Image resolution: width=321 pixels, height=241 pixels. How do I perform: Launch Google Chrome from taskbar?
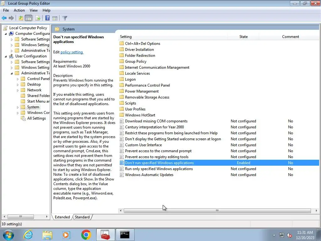click(x=86, y=235)
